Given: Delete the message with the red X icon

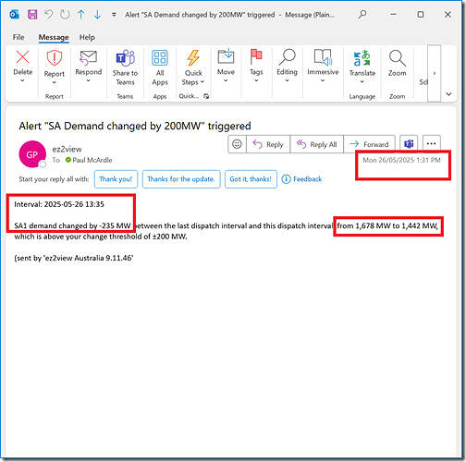Looking at the screenshot, I should point(23,58).
